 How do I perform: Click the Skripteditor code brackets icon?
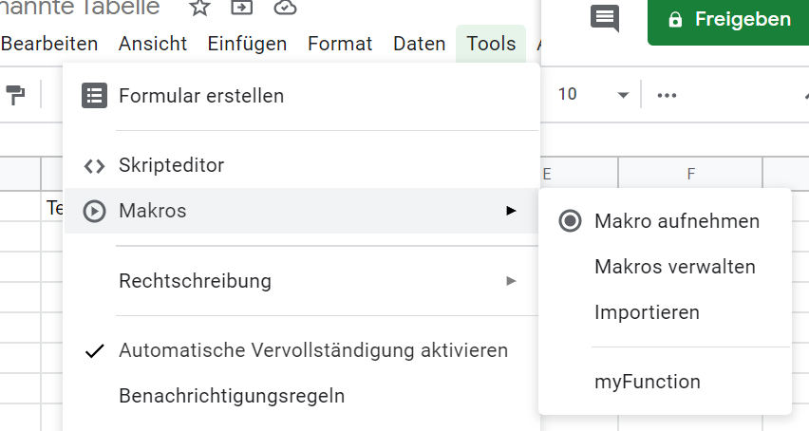(x=94, y=166)
